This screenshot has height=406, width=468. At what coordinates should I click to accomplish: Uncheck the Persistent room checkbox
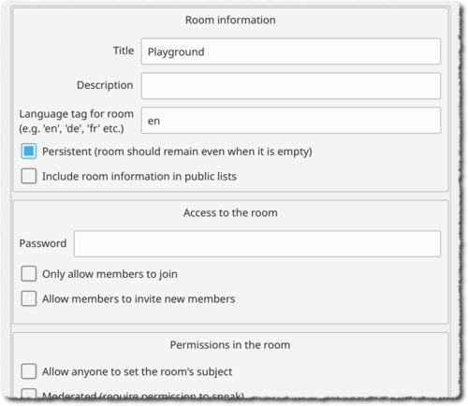[29, 152]
